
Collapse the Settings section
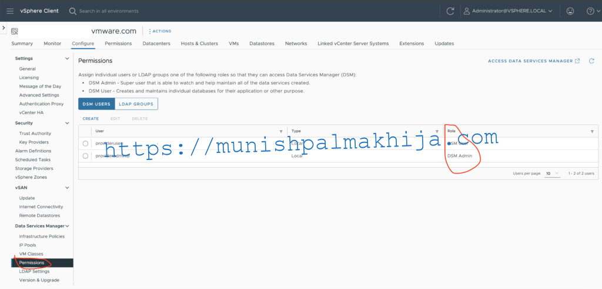pos(67,59)
